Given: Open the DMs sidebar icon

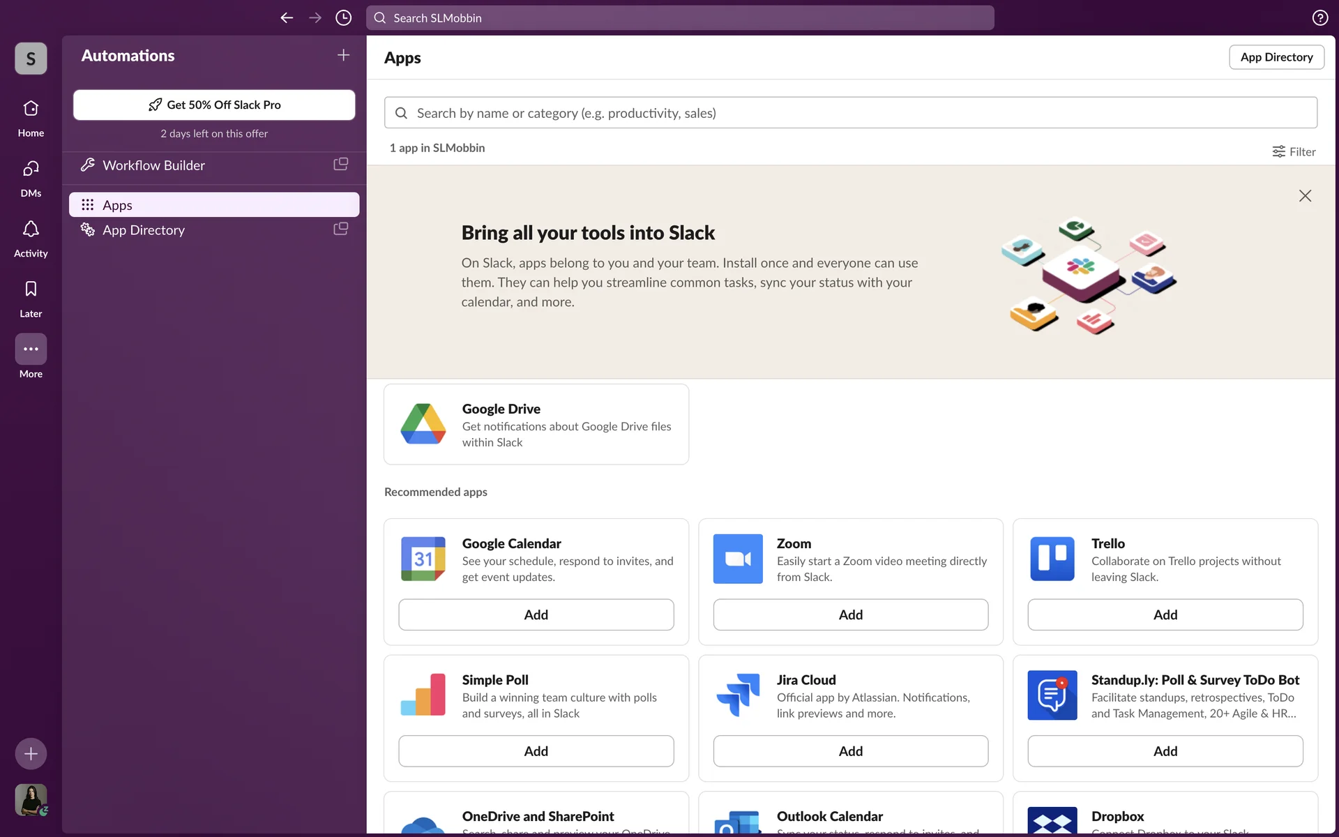Looking at the screenshot, I should [x=31, y=169].
